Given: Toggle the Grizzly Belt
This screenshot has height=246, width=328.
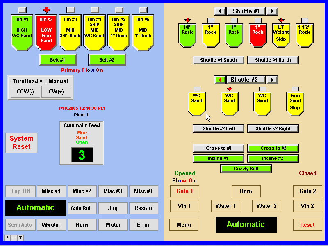Looking at the screenshot, I should point(246,169).
